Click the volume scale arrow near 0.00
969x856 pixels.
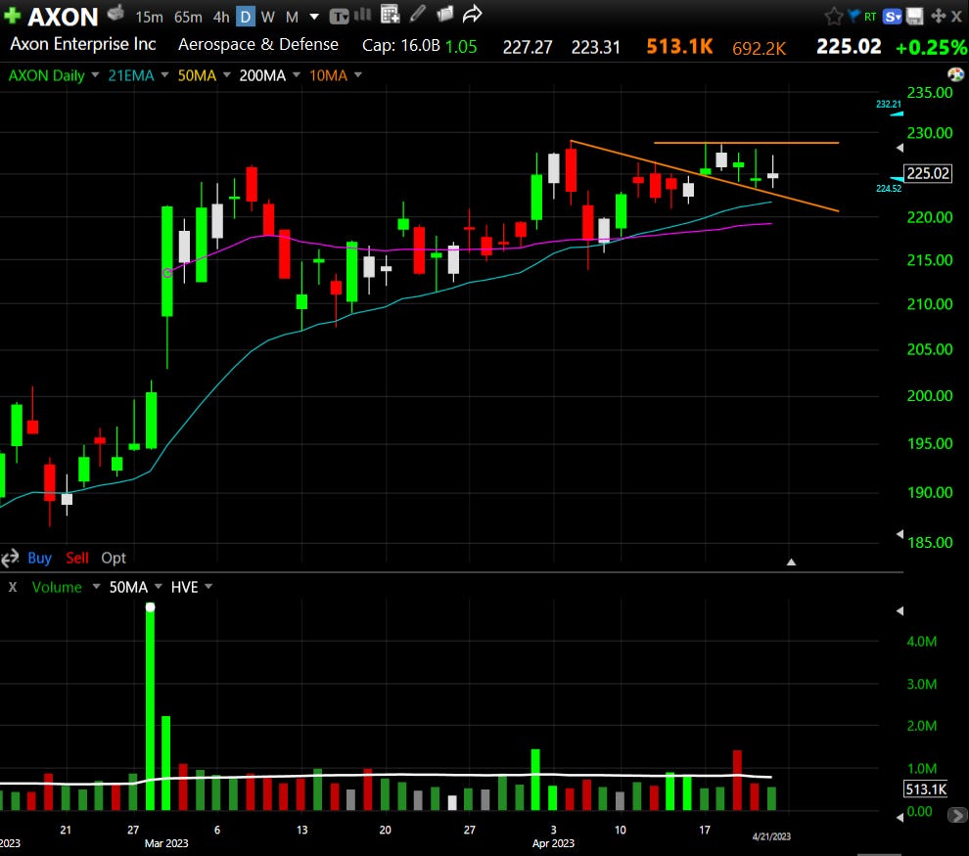pos(900,817)
